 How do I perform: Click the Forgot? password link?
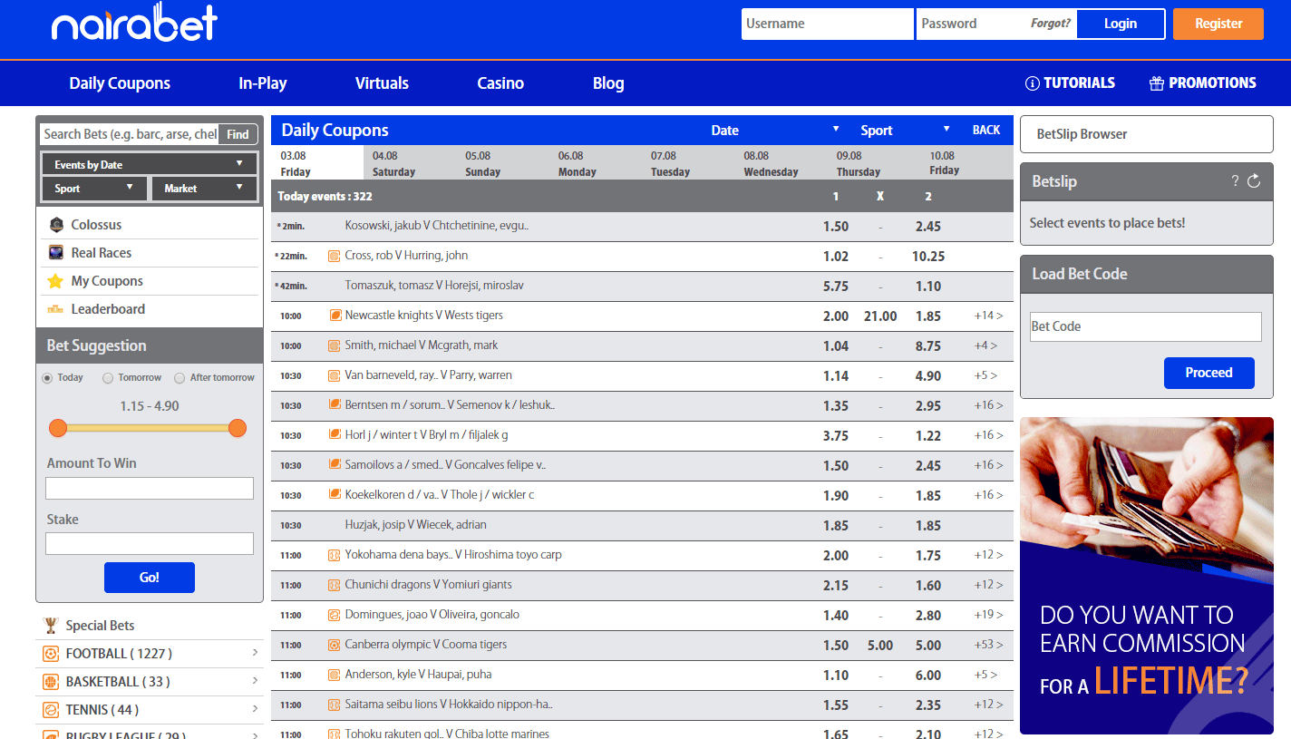pyautogui.click(x=1050, y=24)
